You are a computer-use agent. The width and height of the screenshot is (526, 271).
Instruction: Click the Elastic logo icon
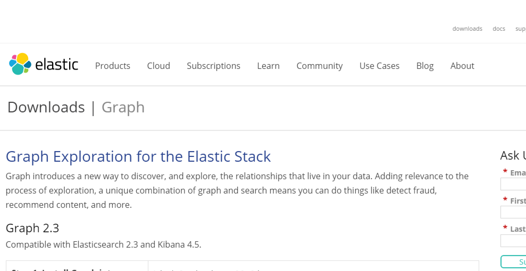point(20,64)
